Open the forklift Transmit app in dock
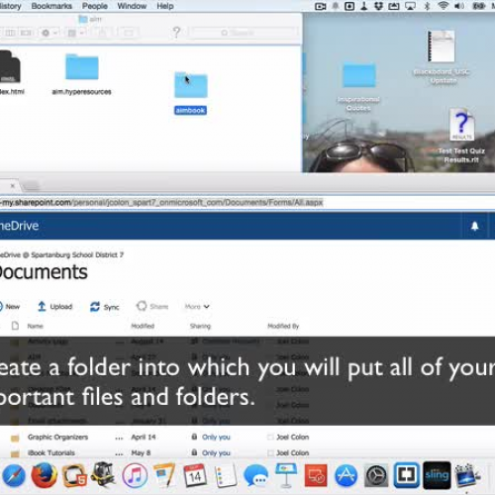495x495 pixels. 103,475
